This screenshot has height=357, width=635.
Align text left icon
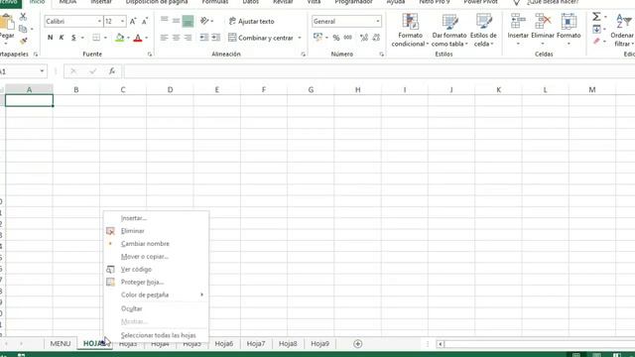[x=164, y=38]
